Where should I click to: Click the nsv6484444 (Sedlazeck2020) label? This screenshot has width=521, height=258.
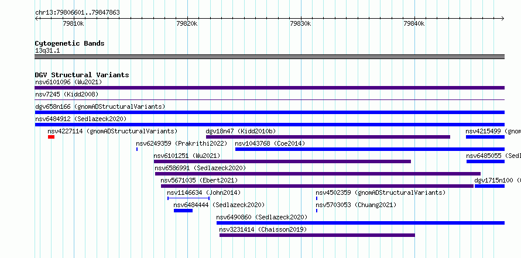220,205
